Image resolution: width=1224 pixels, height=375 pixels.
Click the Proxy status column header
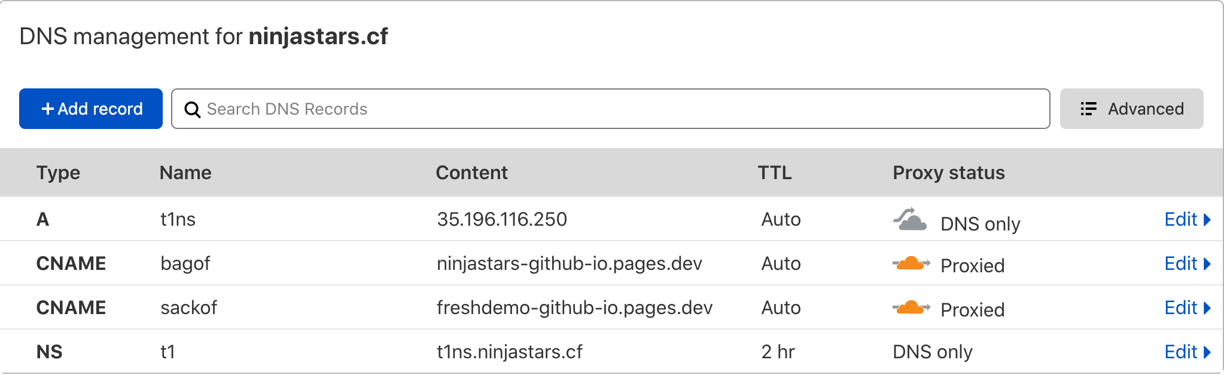pyautogui.click(x=948, y=173)
